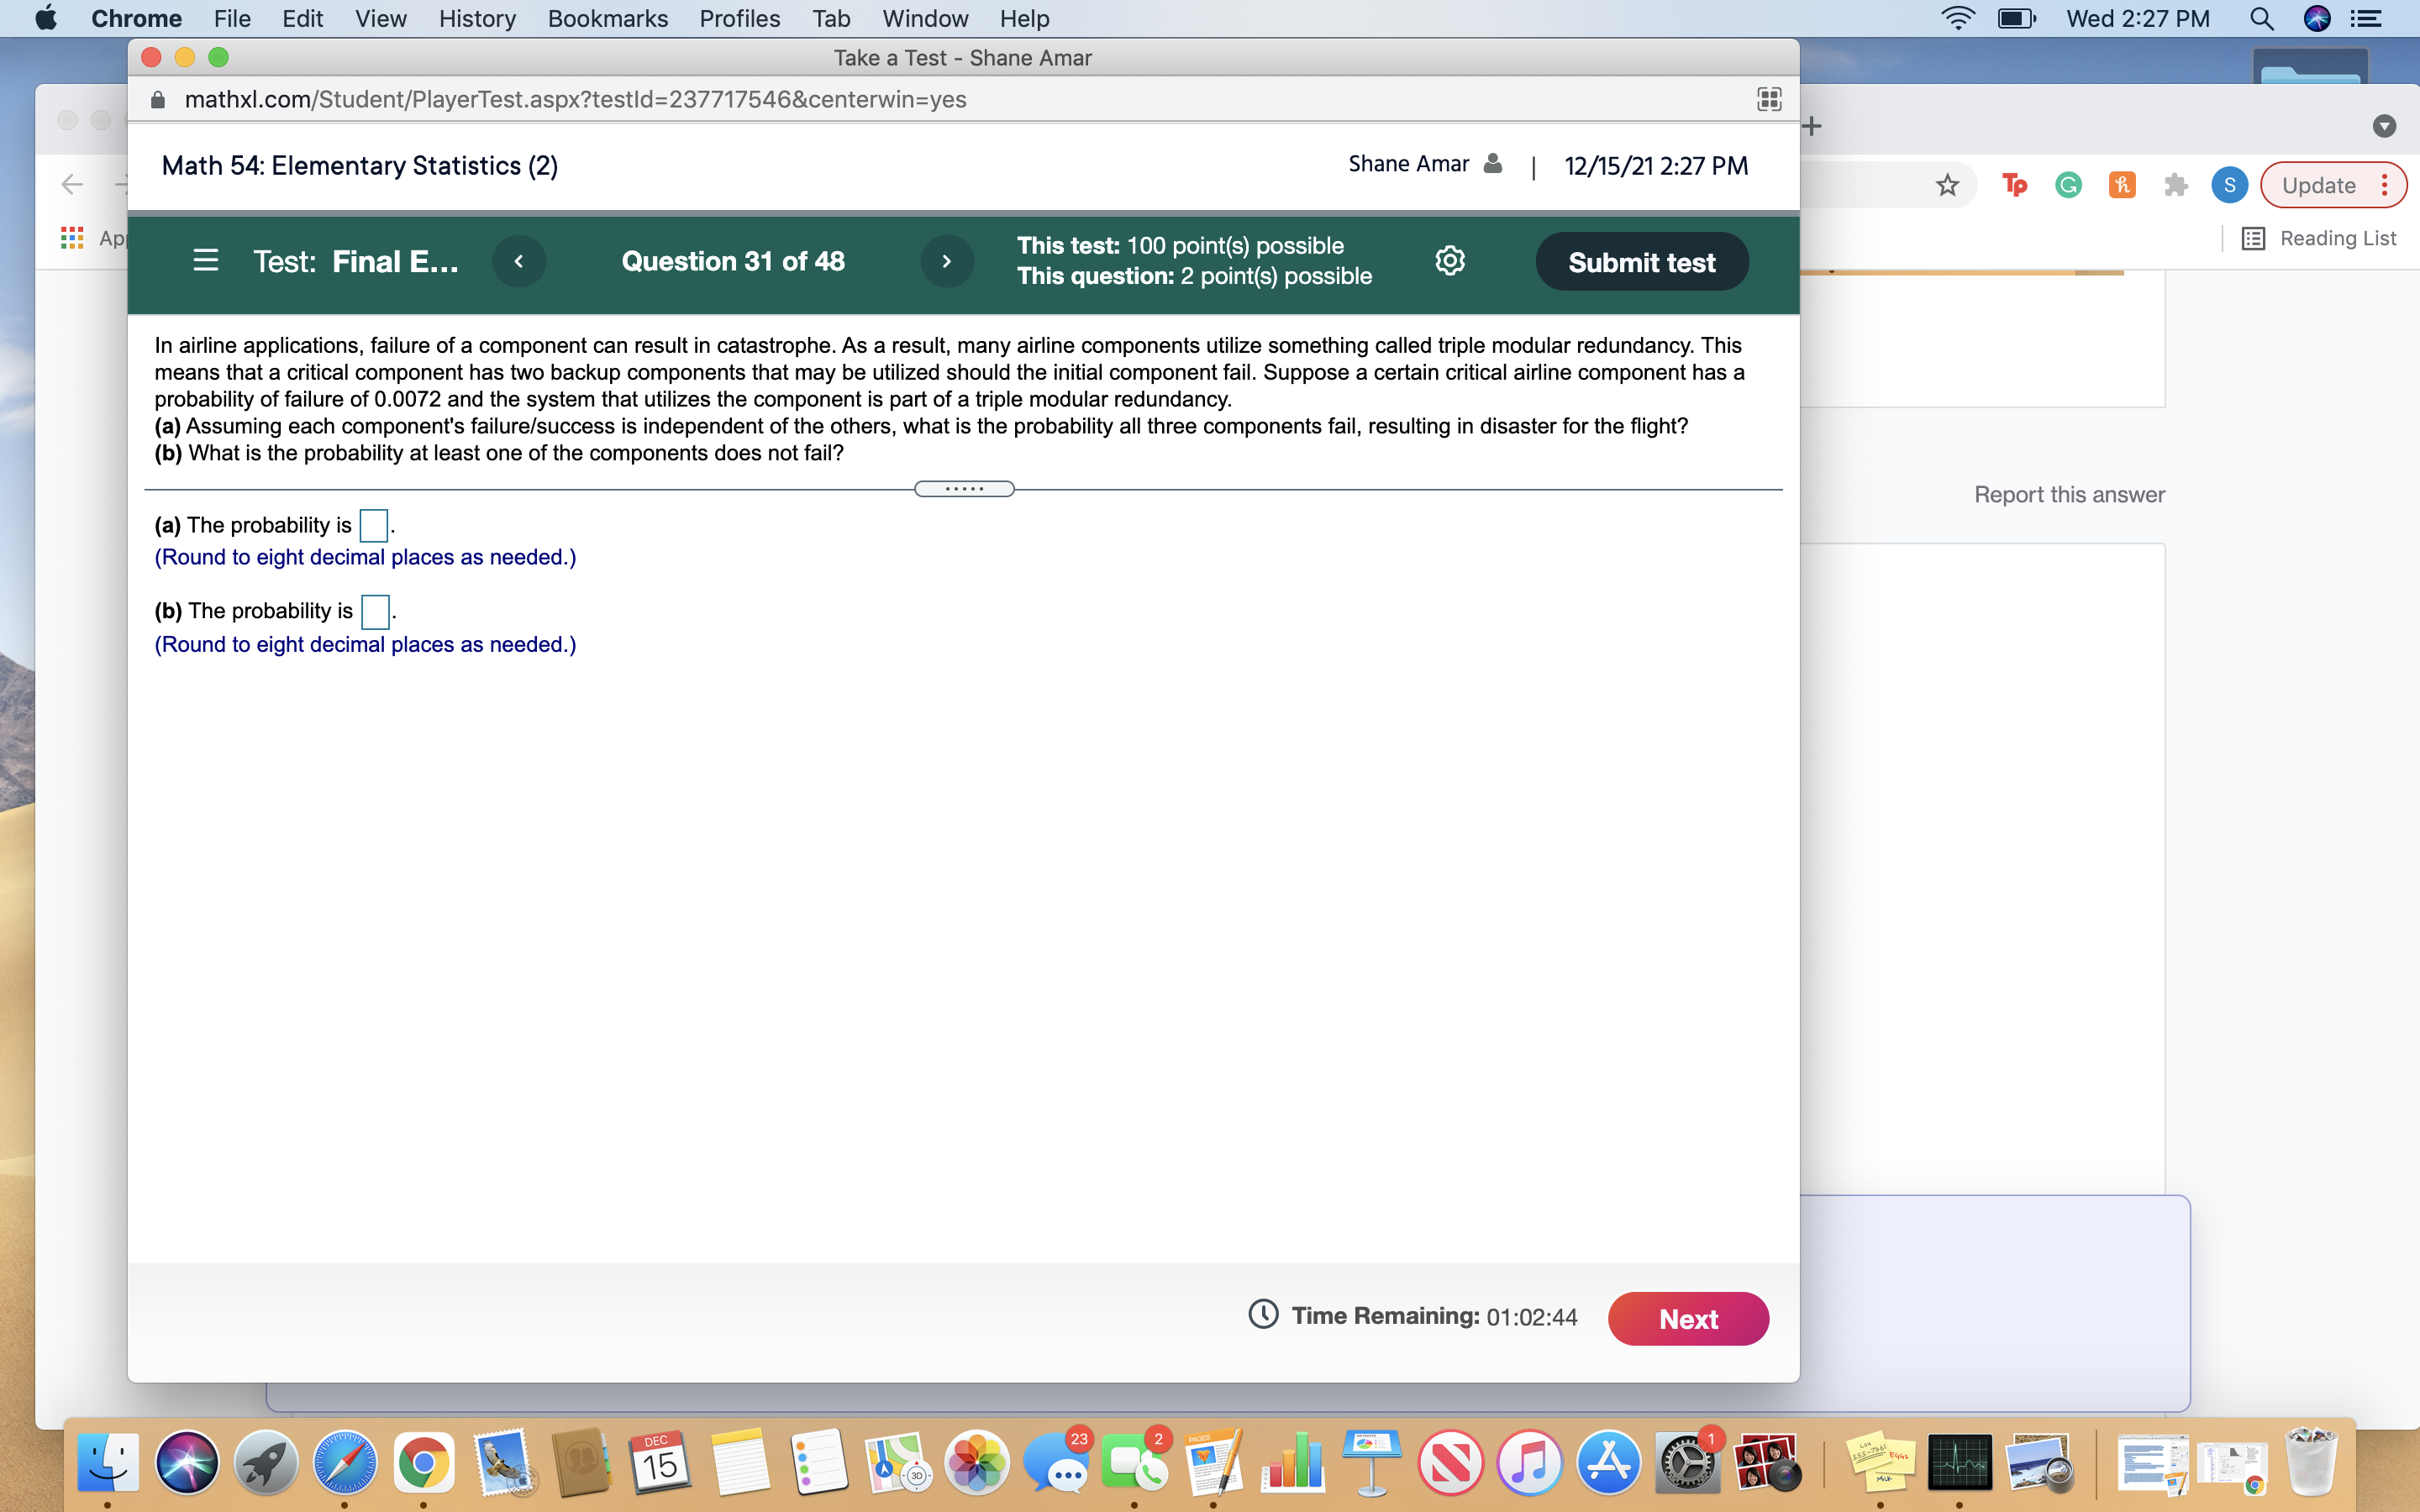Open Reading List in bookmarks bar
Viewport: 2420px width, 1512px height.
[x=2319, y=238]
